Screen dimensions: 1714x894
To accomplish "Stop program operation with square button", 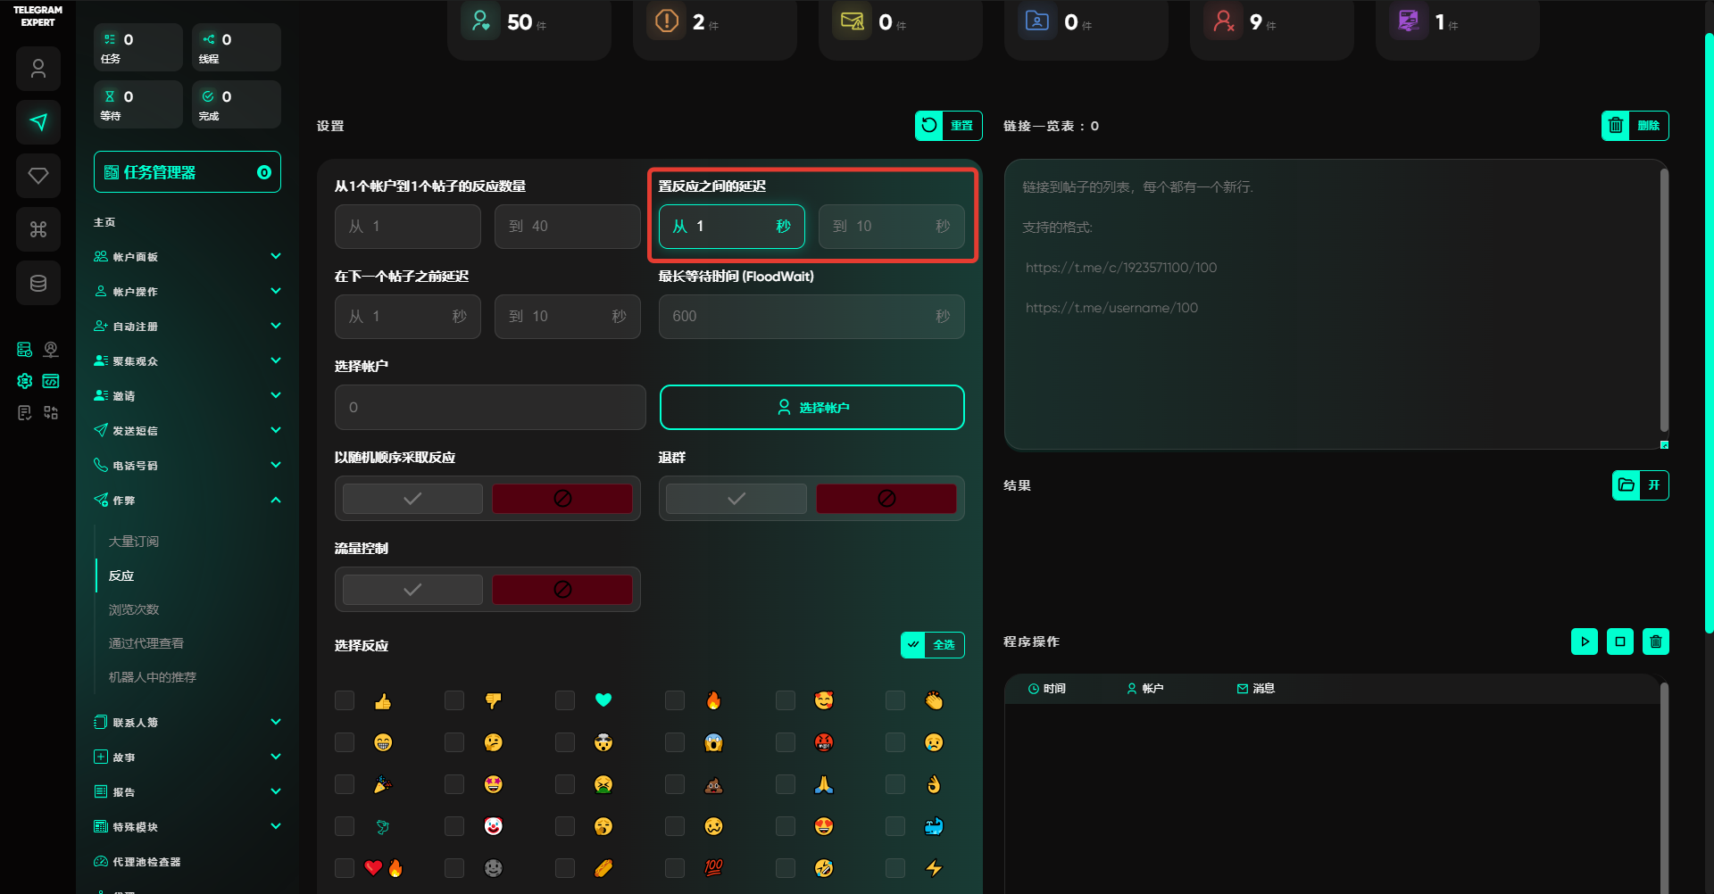I will click(x=1620, y=642).
